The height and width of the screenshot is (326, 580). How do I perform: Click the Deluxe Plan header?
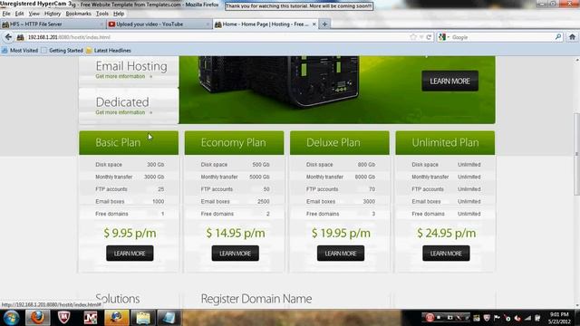(x=340, y=143)
